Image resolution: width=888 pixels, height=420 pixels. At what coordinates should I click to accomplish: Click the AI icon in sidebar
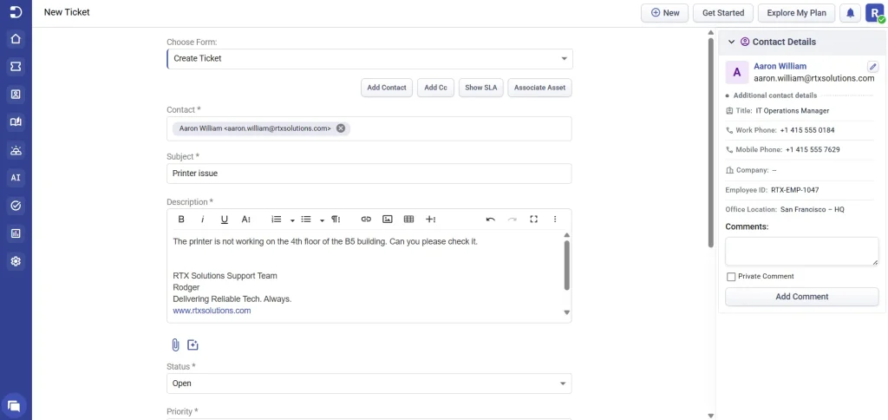pos(16,177)
